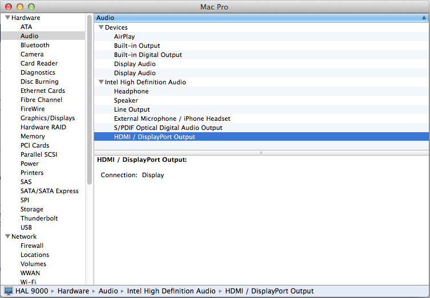Open the Storage section
This screenshot has width=430, height=298.
(x=32, y=209)
